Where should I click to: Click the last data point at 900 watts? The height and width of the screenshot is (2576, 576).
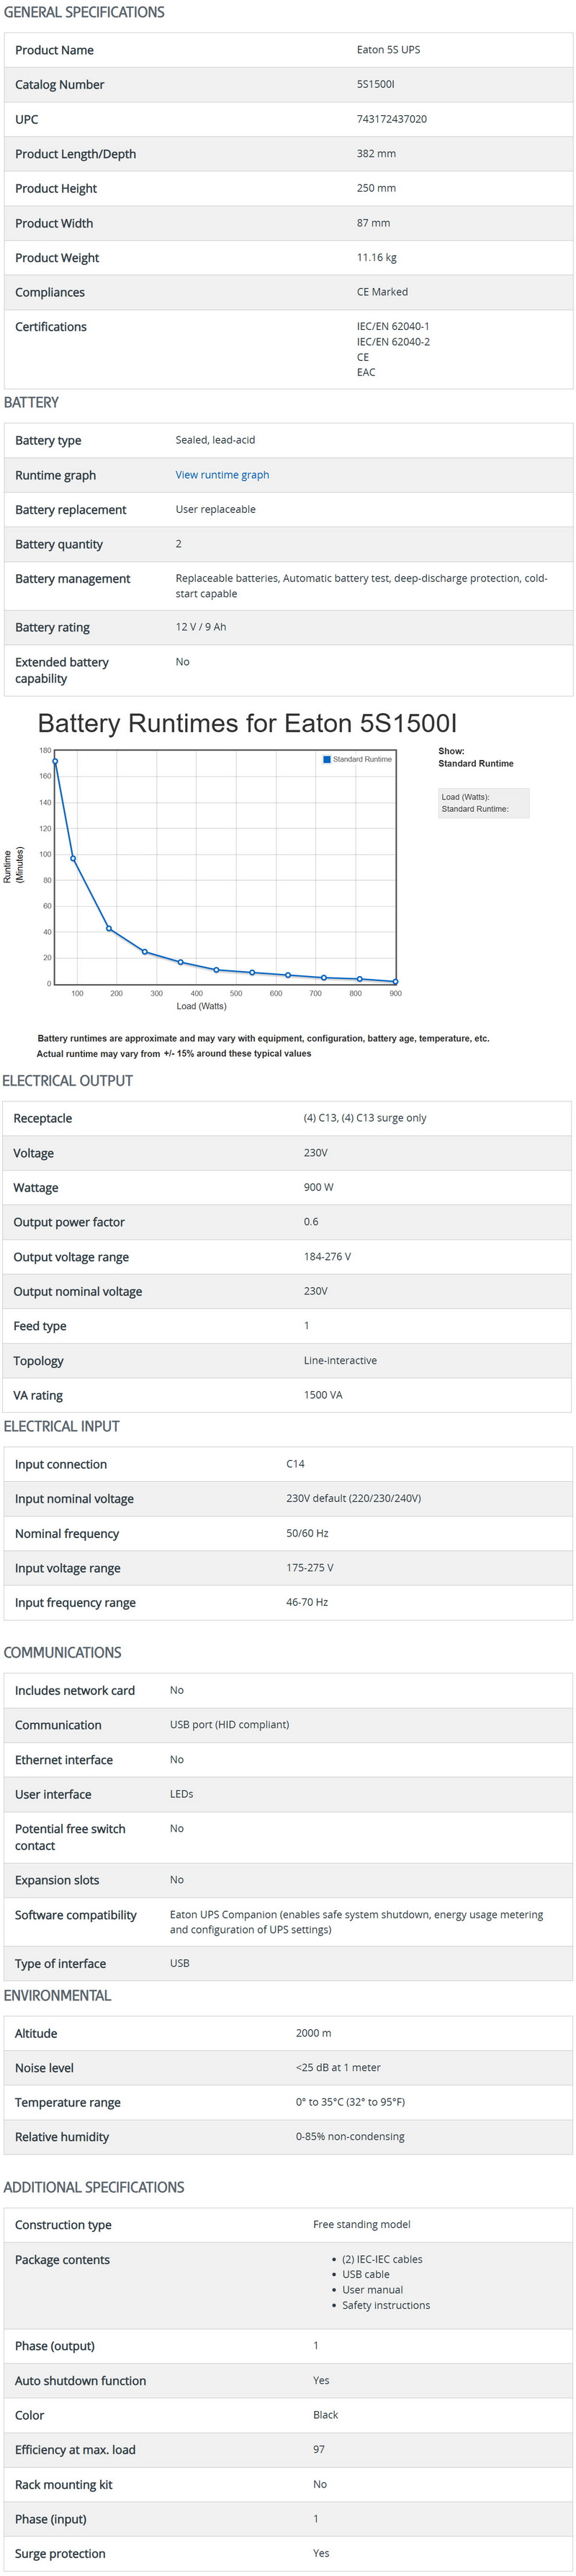coord(395,982)
